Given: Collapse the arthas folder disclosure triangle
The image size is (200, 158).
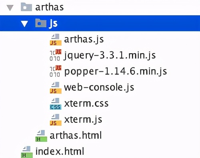Looking at the screenshot, I should click(10, 8).
